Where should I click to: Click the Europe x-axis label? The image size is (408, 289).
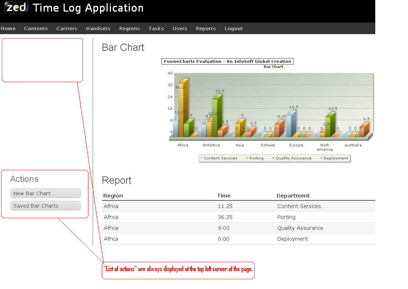pyautogui.click(x=296, y=145)
